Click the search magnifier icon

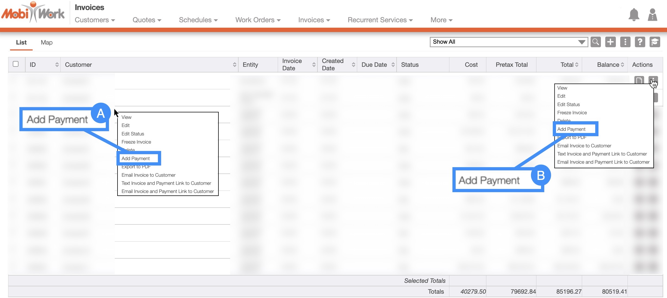coord(595,42)
